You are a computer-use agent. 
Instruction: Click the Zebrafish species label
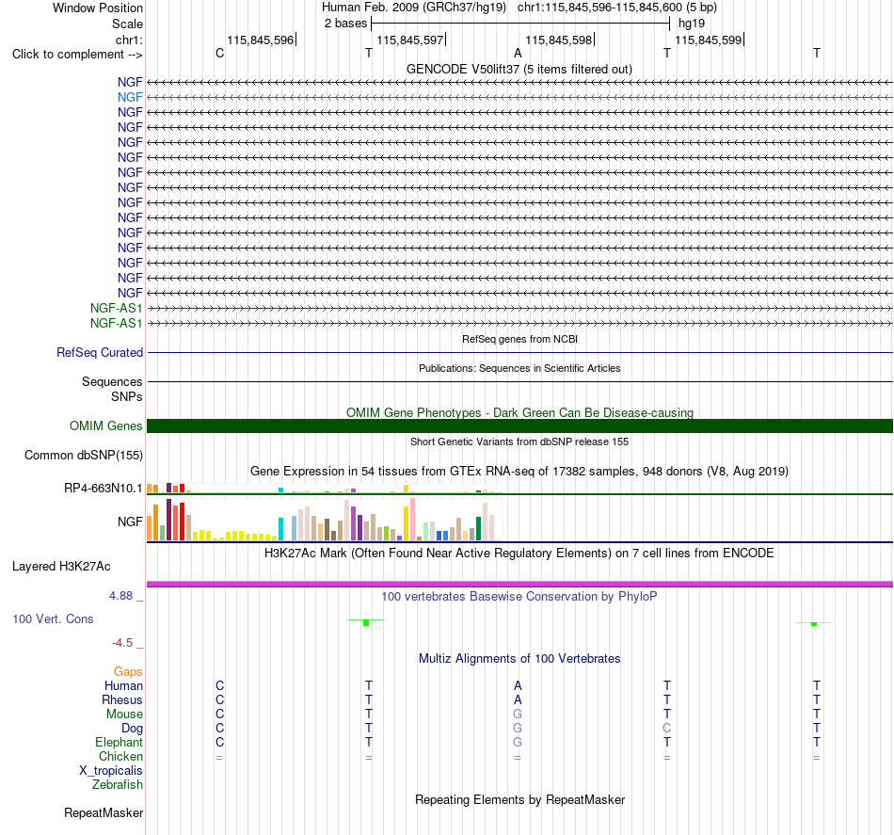click(118, 784)
